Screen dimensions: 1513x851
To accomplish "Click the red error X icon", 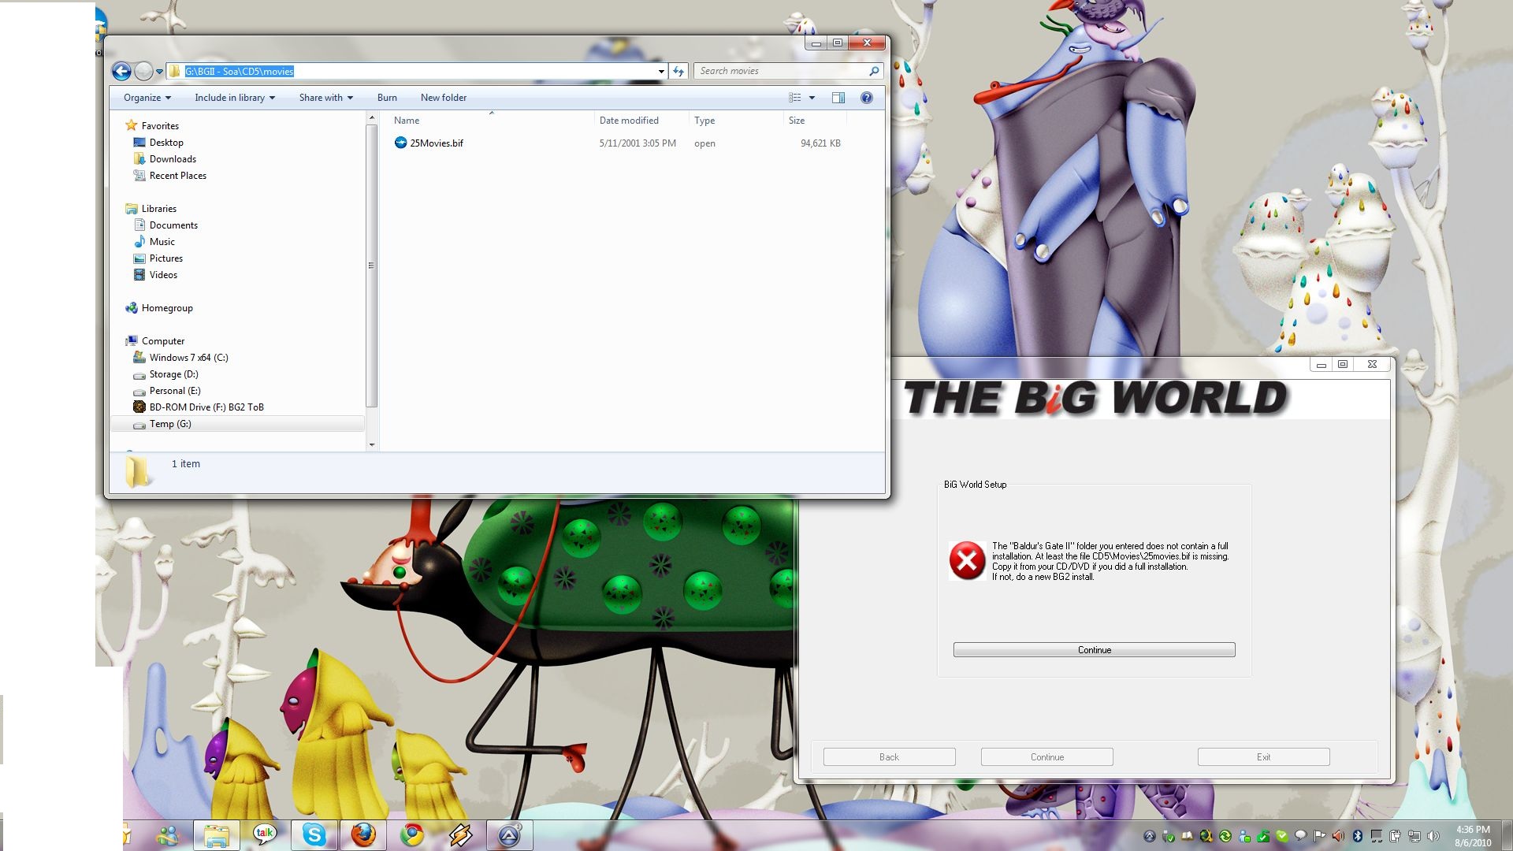I will pyautogui.click(x=967, y=560).
